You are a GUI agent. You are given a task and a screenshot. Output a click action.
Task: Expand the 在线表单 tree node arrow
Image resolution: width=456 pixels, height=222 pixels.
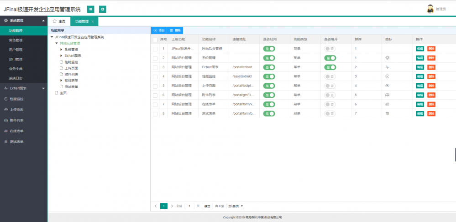pos(61,80)
